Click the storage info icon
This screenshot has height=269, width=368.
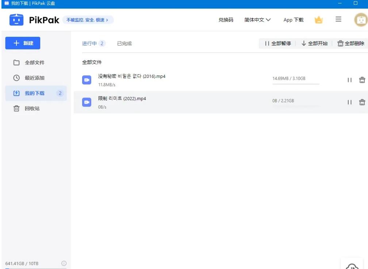pyautogui.click(x=64, y=264)
